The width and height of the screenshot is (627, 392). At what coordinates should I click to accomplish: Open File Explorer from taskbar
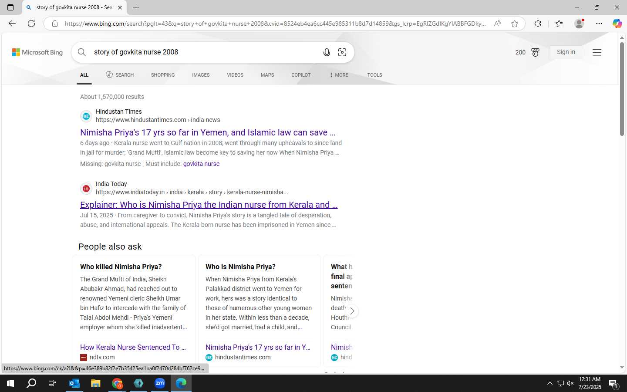point(95,383)
